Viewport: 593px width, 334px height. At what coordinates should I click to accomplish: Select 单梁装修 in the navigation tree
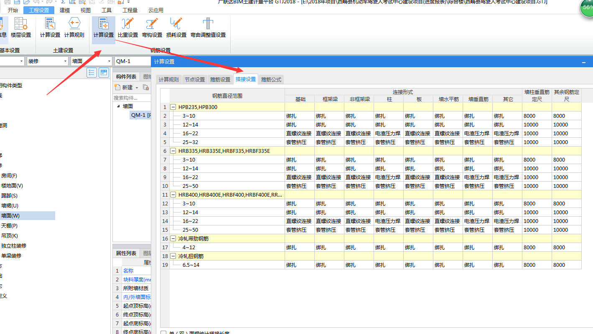tap(11, 256)
